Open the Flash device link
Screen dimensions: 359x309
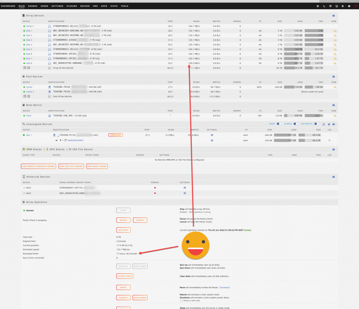point(29,116)
